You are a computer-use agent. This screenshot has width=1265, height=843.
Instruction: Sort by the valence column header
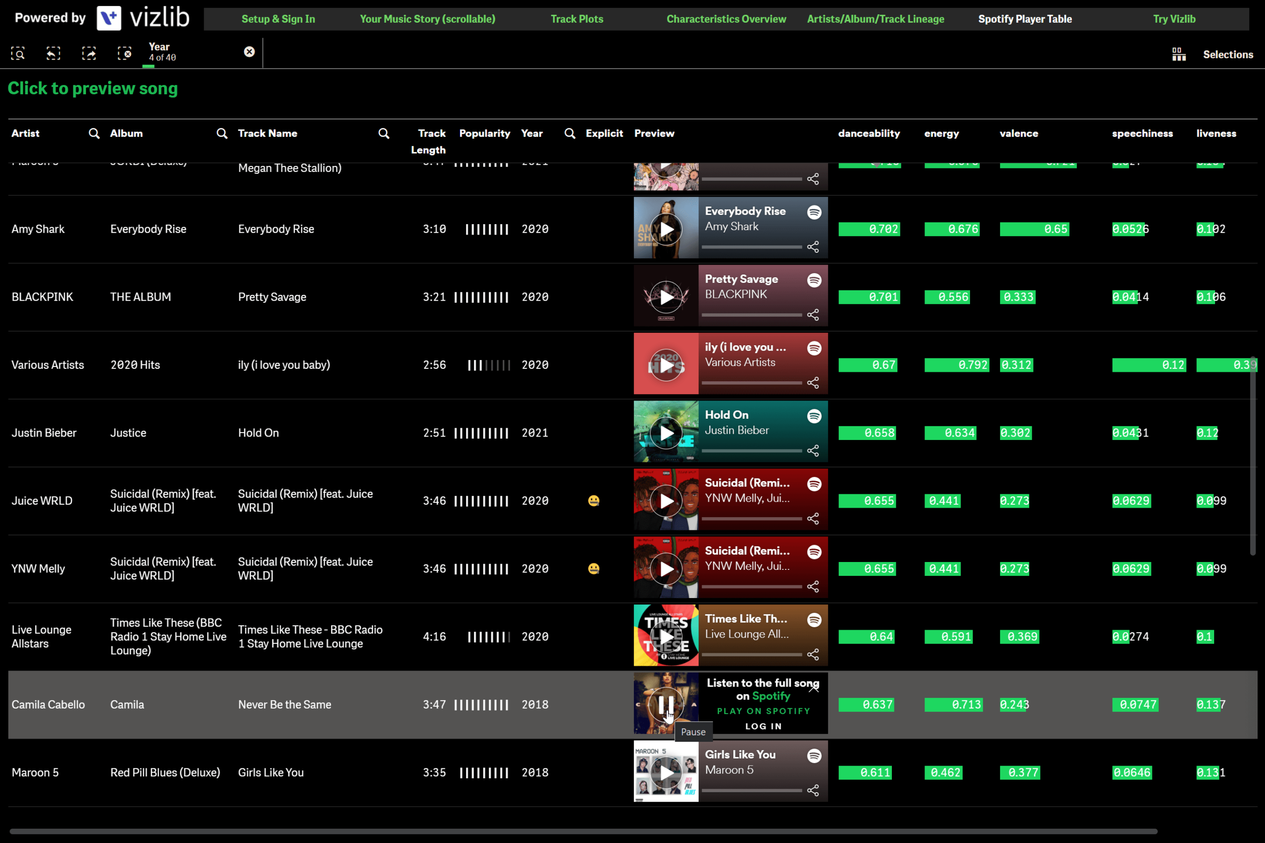[x=1018, y=133]
